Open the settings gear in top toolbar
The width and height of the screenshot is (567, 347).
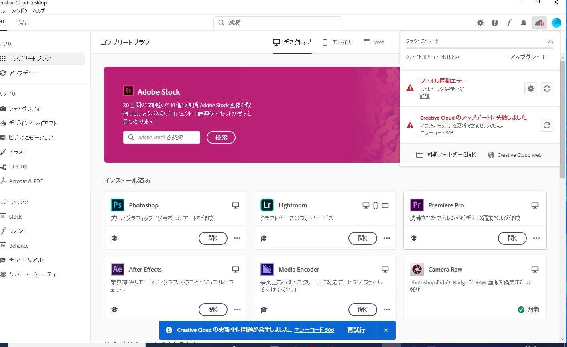480,23
